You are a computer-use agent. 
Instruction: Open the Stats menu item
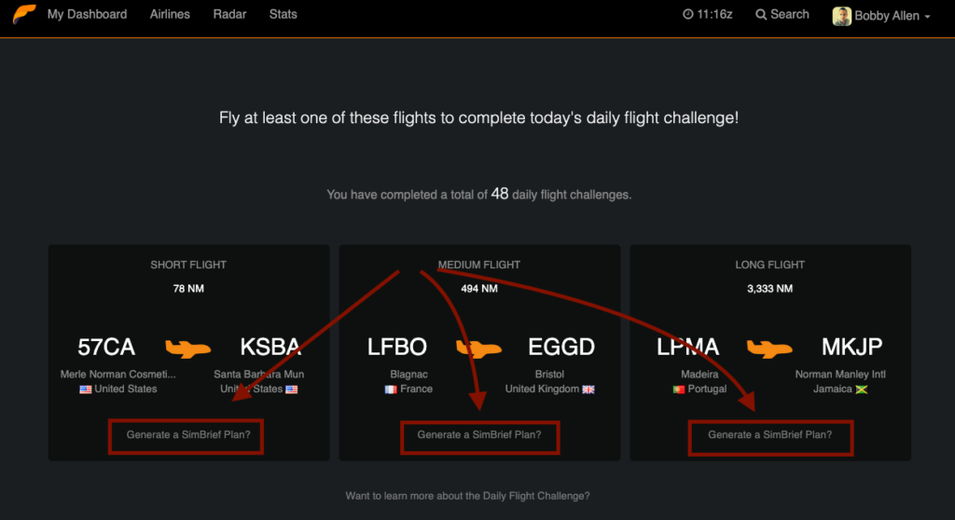[x=284, y=14]
